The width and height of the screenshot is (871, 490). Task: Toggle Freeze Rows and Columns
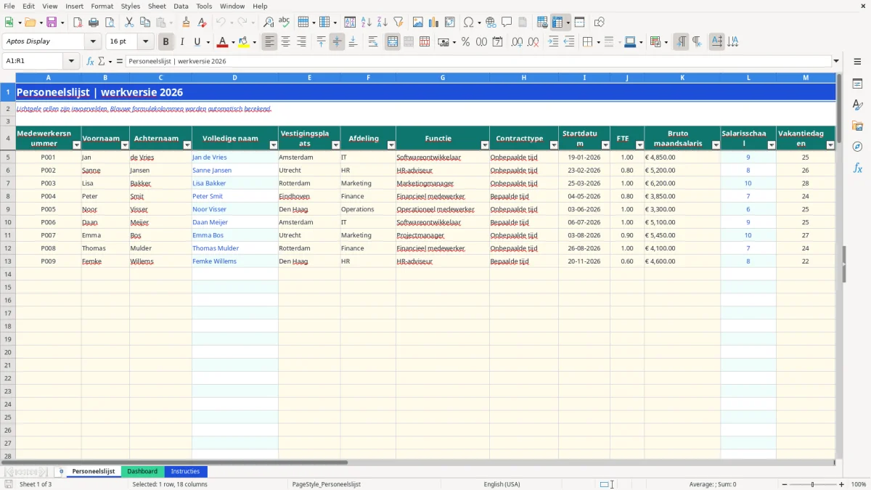(557, 23)
